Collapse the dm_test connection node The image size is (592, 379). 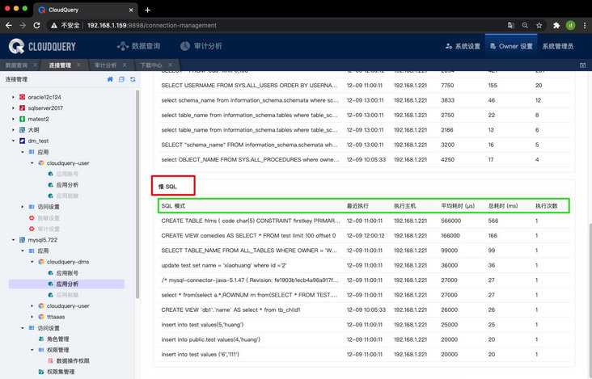pos(13,141)
